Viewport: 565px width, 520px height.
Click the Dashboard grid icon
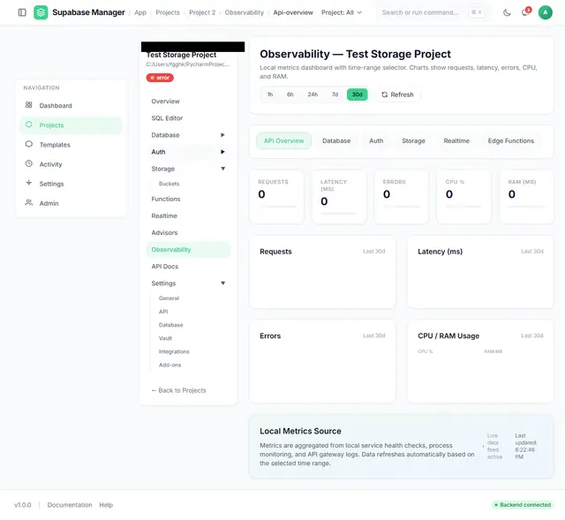(x=29, y=105)
